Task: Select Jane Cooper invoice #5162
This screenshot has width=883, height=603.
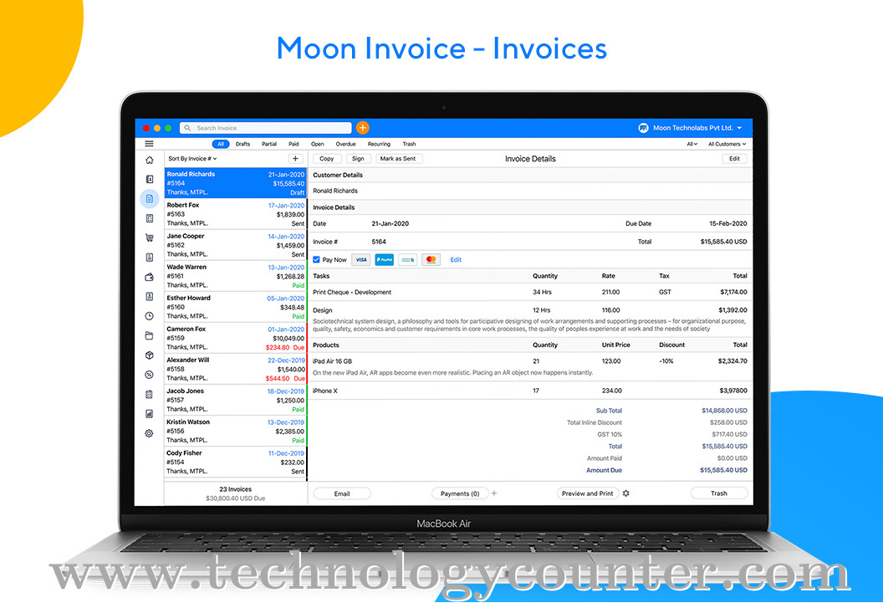Action: [236, 245]
